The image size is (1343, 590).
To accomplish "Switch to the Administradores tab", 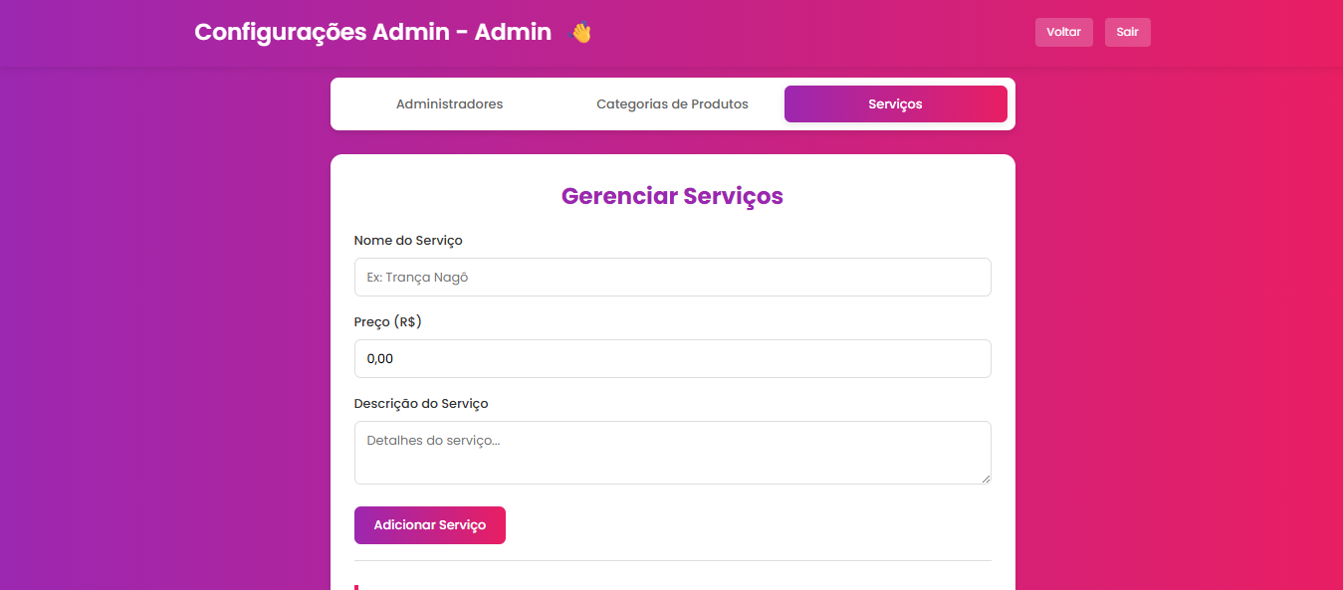I will 449,104.
